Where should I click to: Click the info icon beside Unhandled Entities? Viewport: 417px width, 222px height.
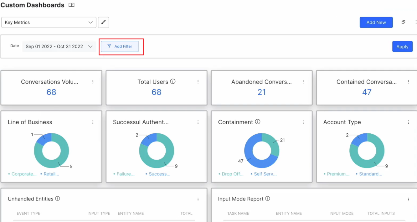pyautogui.click(x=58, y=199)
